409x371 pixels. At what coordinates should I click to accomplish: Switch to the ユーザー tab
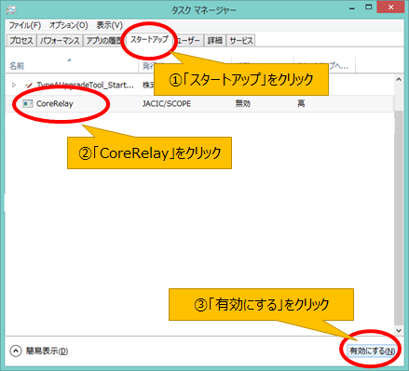click(x=187, y=41)
